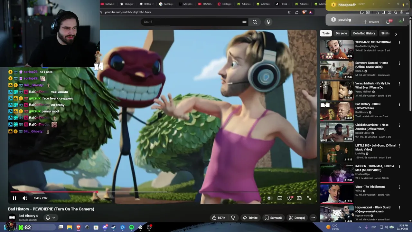Save video with Salvează button
This screenshot has width=412, height=232.
(273, 218)
